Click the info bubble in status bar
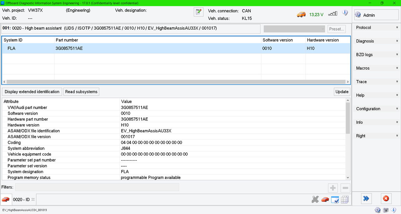 point(394,210)
